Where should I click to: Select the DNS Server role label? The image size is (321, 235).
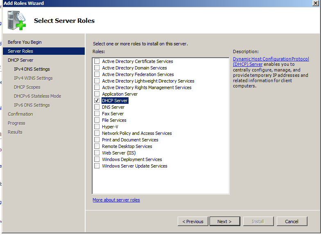[x=113, y=107]
